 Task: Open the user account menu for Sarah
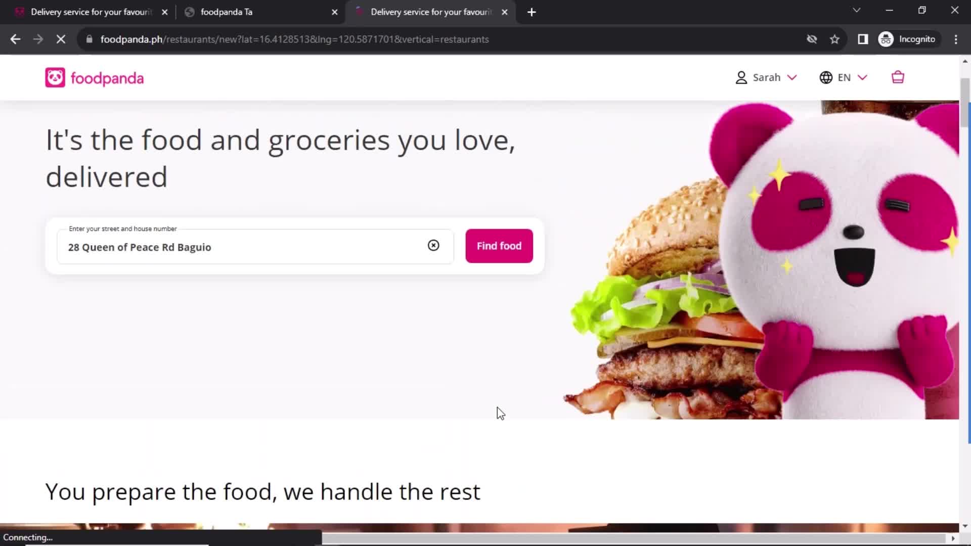point(766,77)
